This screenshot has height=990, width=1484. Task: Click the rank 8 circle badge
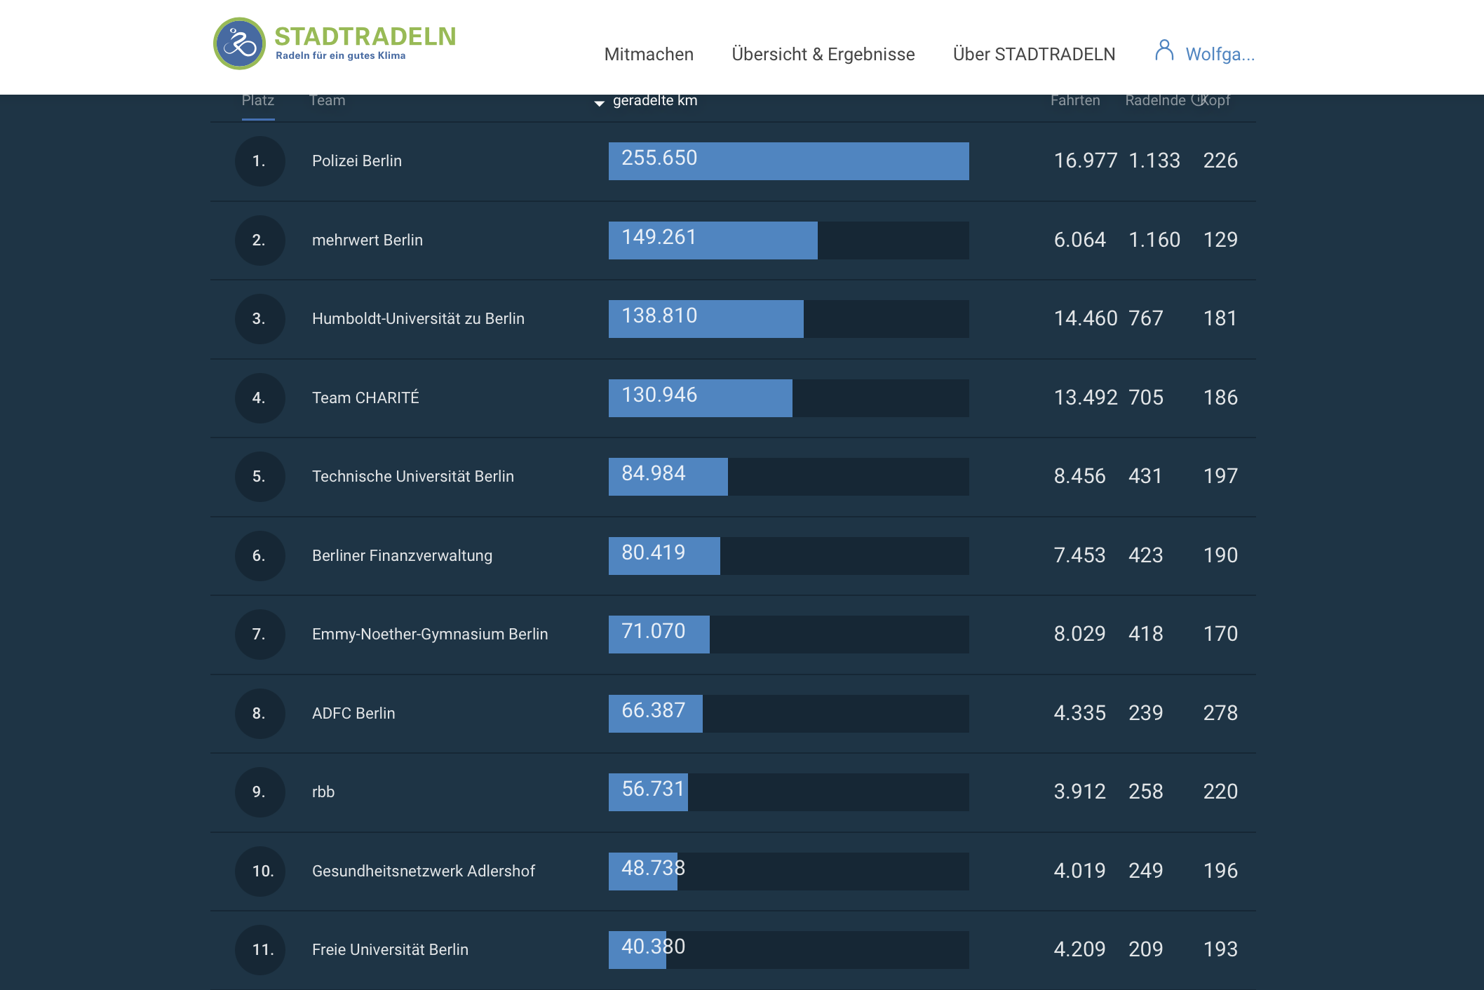click(x=259, y=713)
